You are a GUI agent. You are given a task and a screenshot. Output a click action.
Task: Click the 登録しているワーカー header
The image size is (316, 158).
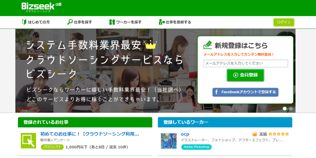click(x=225, y=122)
